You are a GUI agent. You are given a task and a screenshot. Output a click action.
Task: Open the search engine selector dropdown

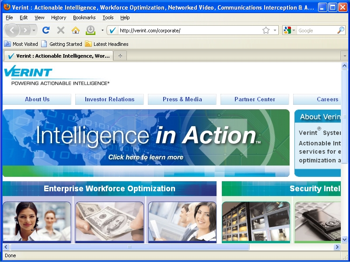pos(289,30)
